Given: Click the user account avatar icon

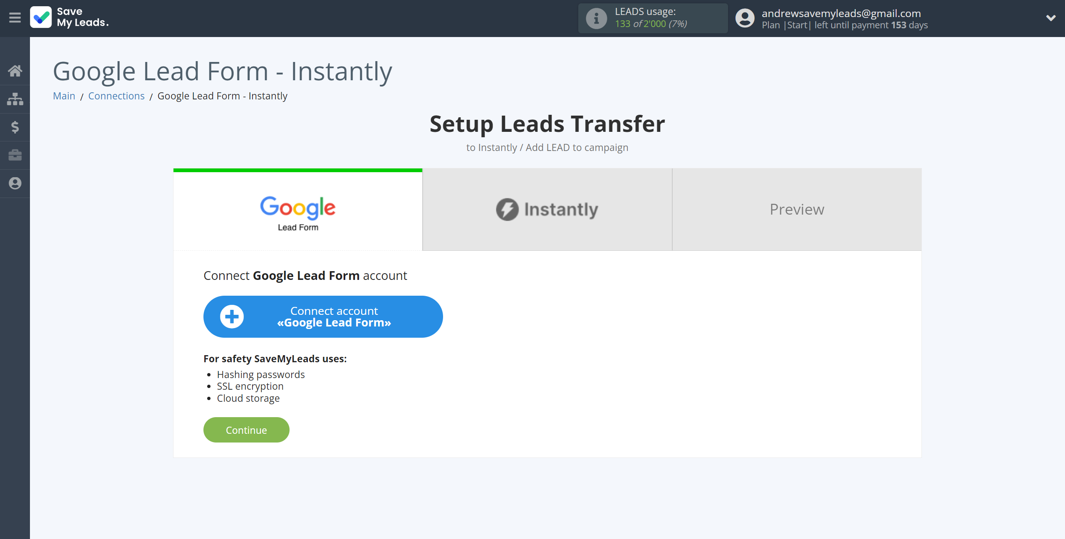Looking at the screenshot, I should (745, 19).
